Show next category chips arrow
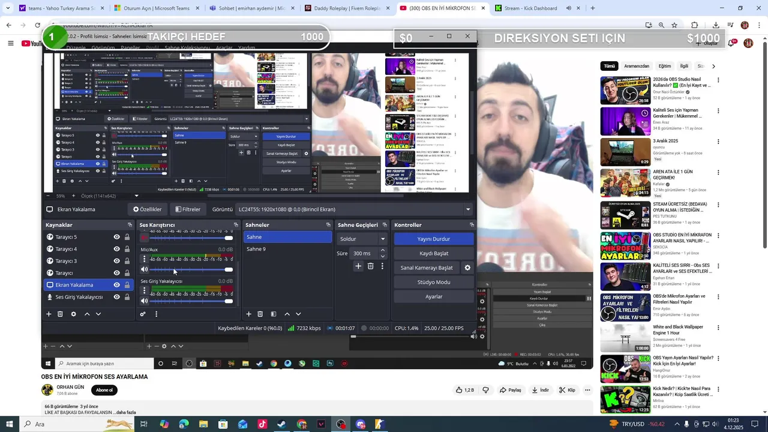Screen dimensions: 768x432 click(x=713, y=66)
